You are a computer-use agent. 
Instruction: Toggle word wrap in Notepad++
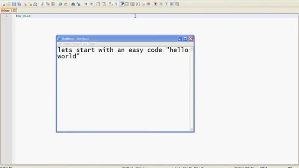tap(111, 4)
